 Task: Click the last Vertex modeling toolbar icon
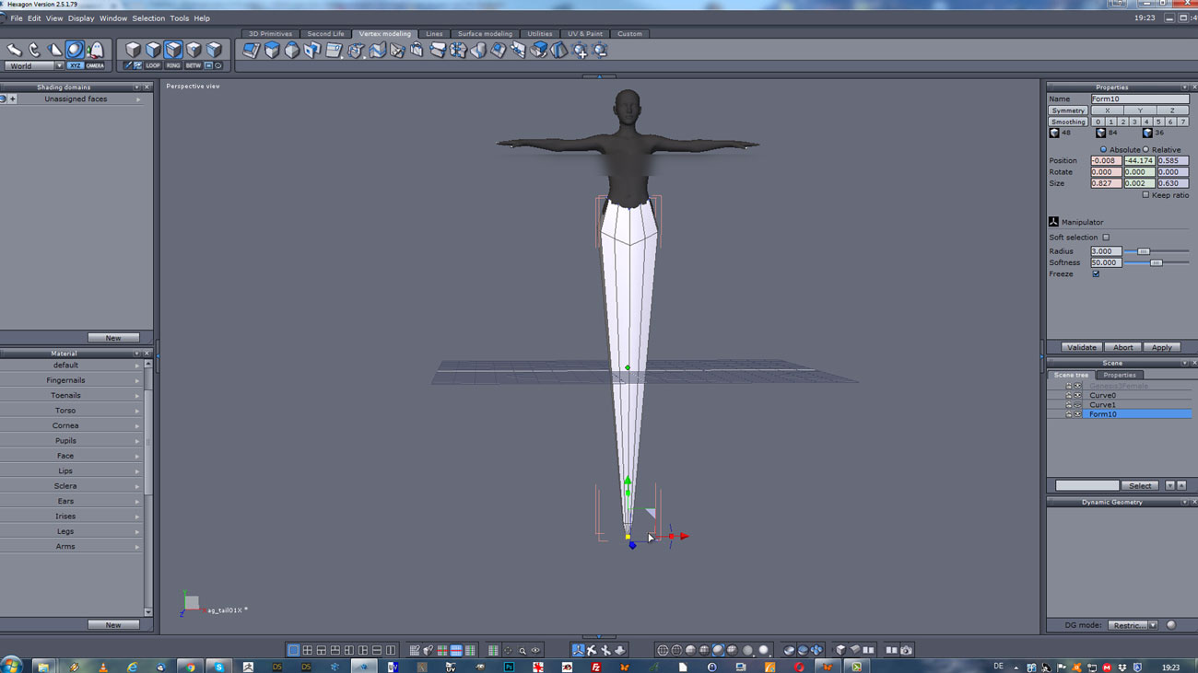(600, 51)
